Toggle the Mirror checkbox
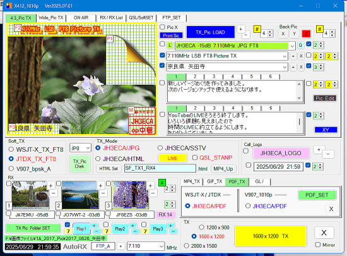 [x=318, y=245]
